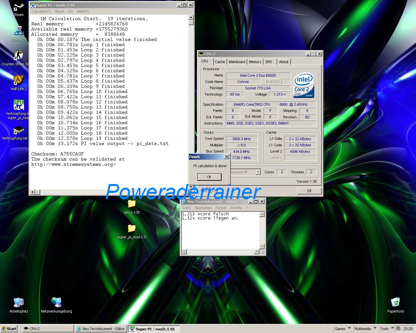This screenshot has height=333, width=416.
Task: Click the Code Name value Conroe
Action: click(x=243, y=82)
